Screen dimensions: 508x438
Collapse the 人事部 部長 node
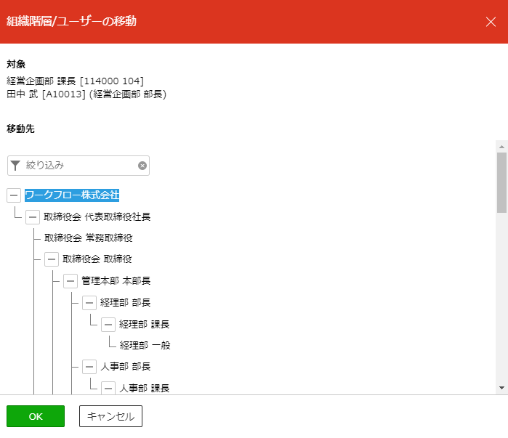pos(89,367)
